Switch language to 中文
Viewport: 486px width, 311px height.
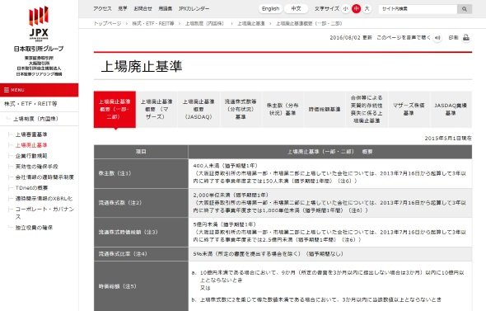coord(296,9)
